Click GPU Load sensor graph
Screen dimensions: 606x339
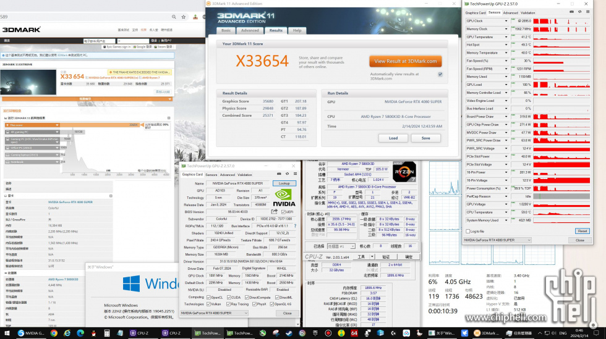tap(562, 85)
